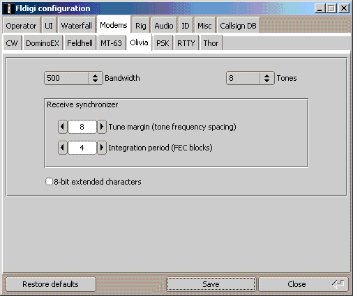This screenshot has width=353, height=296.
Task: Increase Tune margin with right arrow
Action: (102, 127)
